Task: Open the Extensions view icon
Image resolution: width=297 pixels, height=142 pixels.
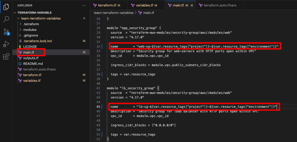Action: (6, 56)
